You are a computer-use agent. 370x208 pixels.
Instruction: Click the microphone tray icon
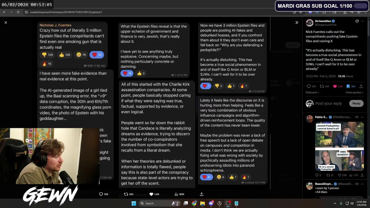pos(341,203)
